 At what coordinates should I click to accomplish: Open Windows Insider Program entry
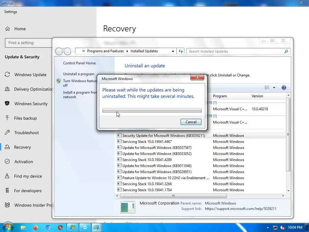click(x=28, y=205)
